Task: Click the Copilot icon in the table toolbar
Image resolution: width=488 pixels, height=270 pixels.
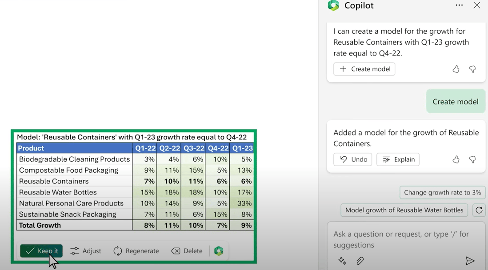Action: tap(219, 251)
